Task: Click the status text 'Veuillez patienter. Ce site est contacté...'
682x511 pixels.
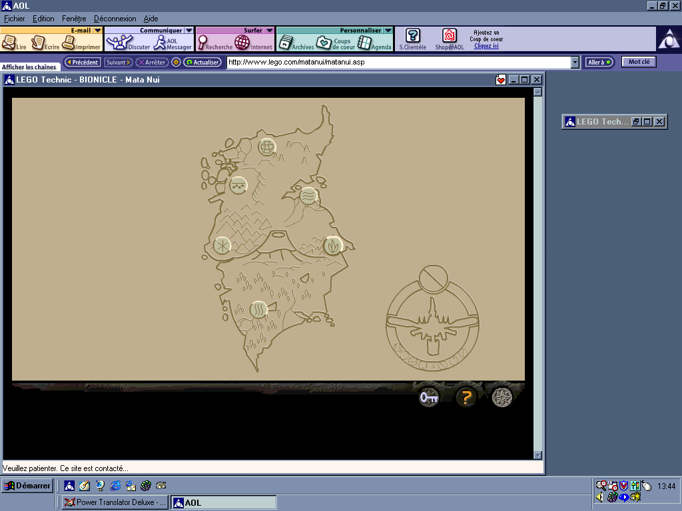Action: tap(65, 468)
